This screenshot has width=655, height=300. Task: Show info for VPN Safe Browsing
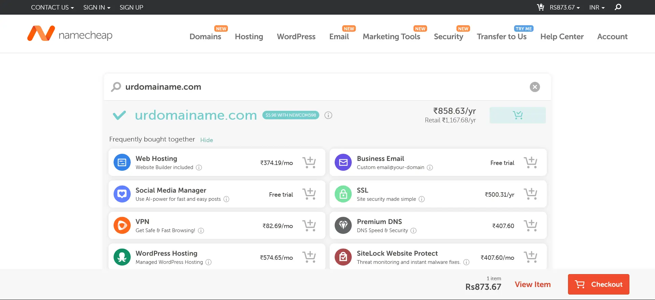click(x=201, y=230)
